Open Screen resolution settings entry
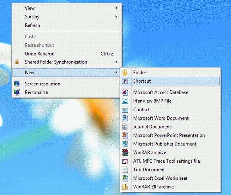The width and height of the screenshot is (231, 195). [66, 84]
